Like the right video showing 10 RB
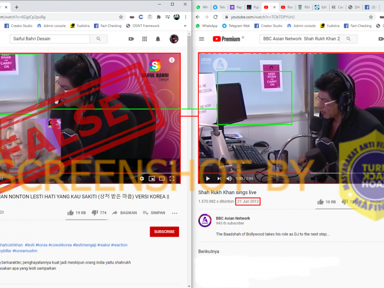The width and height of the screenshot is (384, 288). [x=326, y=202]
